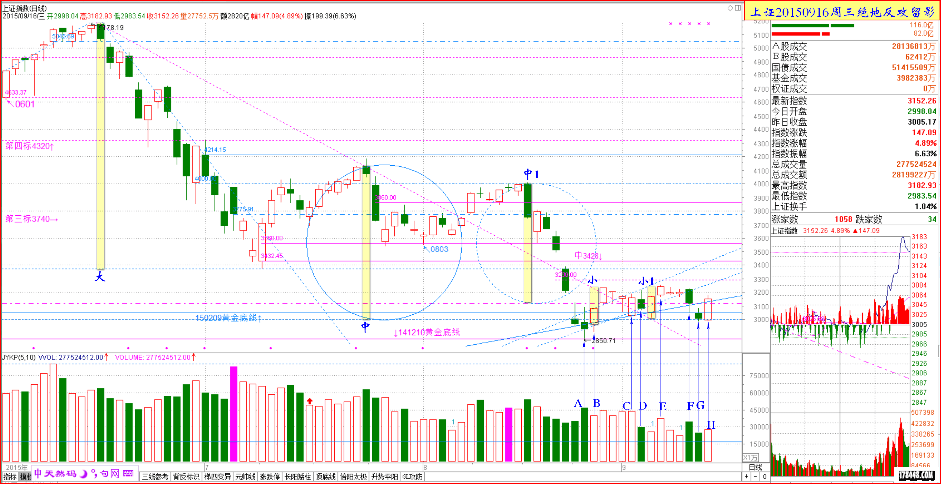Screen dimensions: 941x484
Task: Click the 中 IME language character
Action: (38, 474)
